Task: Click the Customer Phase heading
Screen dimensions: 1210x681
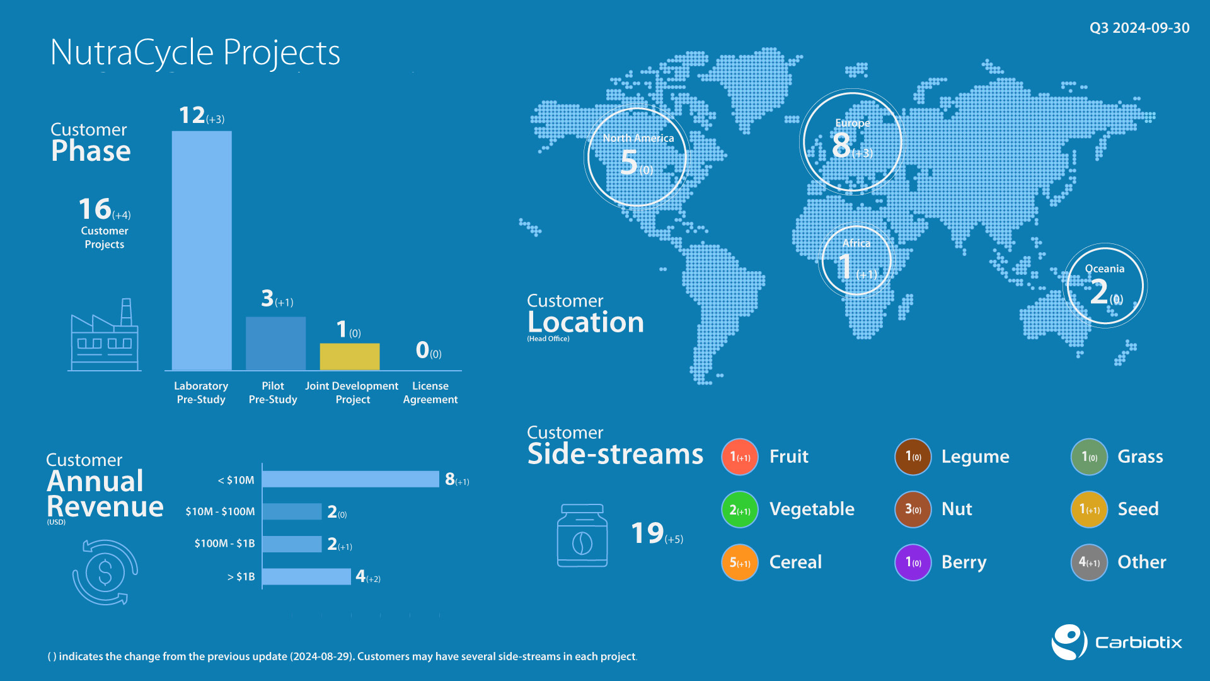Action: point(91,143)
